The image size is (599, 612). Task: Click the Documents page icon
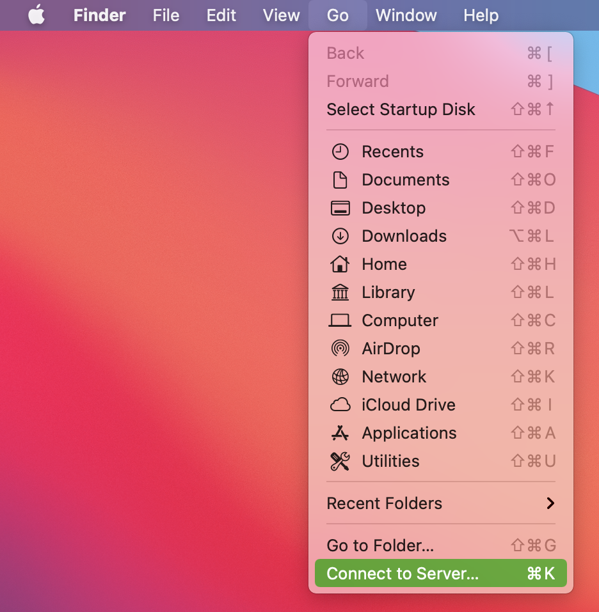(x=340, y=180)
